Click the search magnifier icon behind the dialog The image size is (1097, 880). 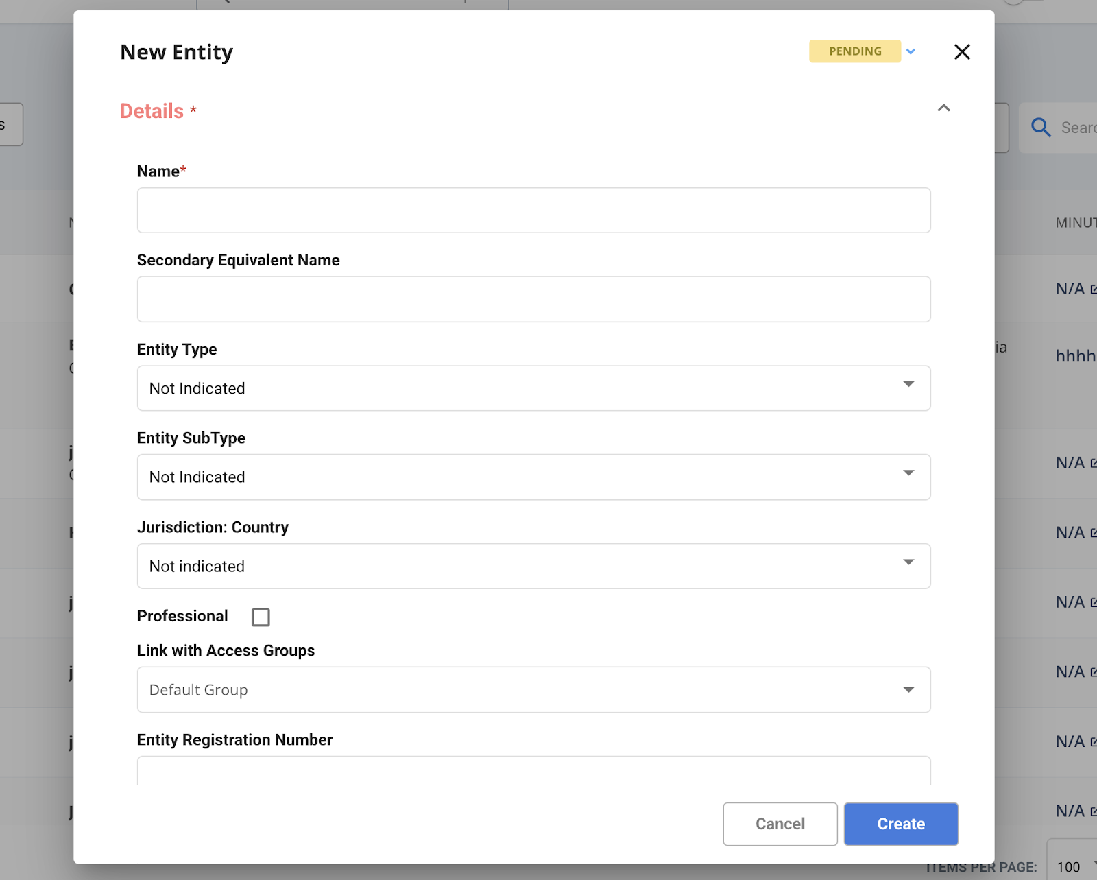click(x=1041, y=127)
